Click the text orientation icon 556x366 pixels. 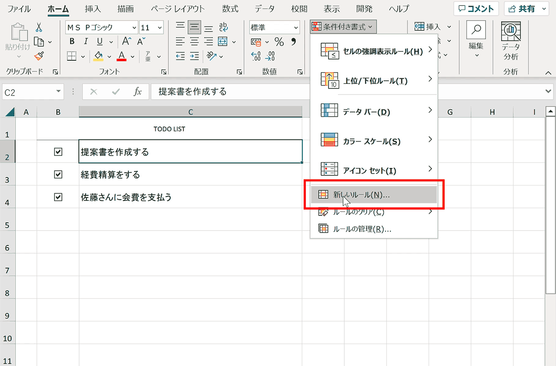pyautogui.click(x=211, y=56)
